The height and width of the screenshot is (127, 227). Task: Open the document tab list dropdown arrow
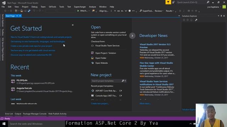[x=179, y=16]
